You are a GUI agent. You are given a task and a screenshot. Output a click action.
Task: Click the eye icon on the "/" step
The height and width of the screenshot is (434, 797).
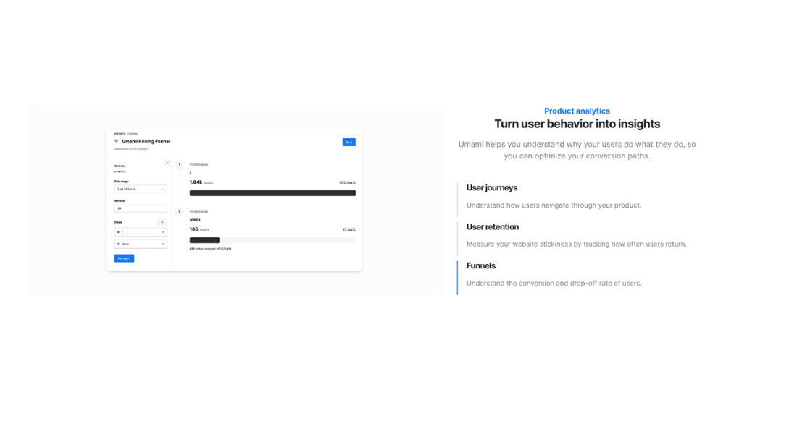coord(118,232)
